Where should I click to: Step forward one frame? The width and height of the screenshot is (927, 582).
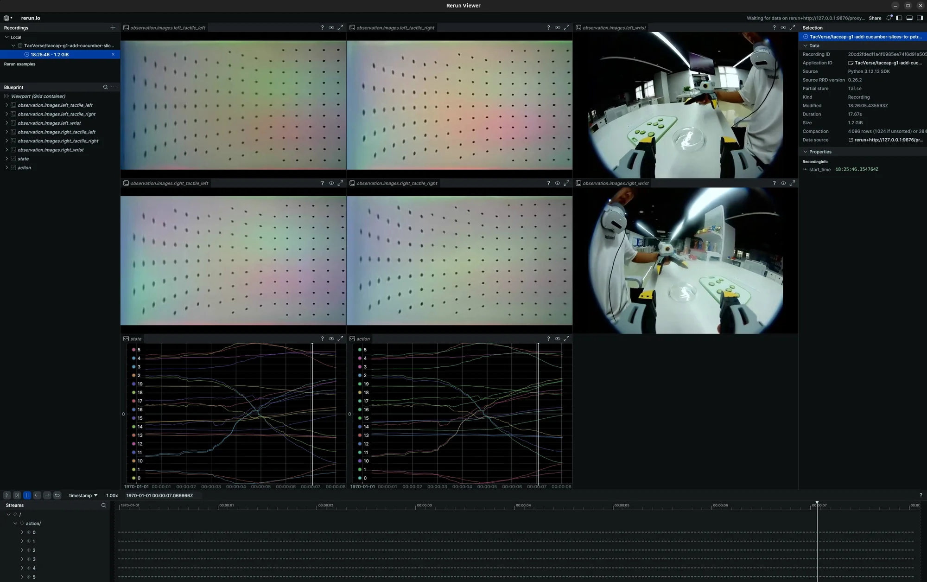(x=47, y=495)
